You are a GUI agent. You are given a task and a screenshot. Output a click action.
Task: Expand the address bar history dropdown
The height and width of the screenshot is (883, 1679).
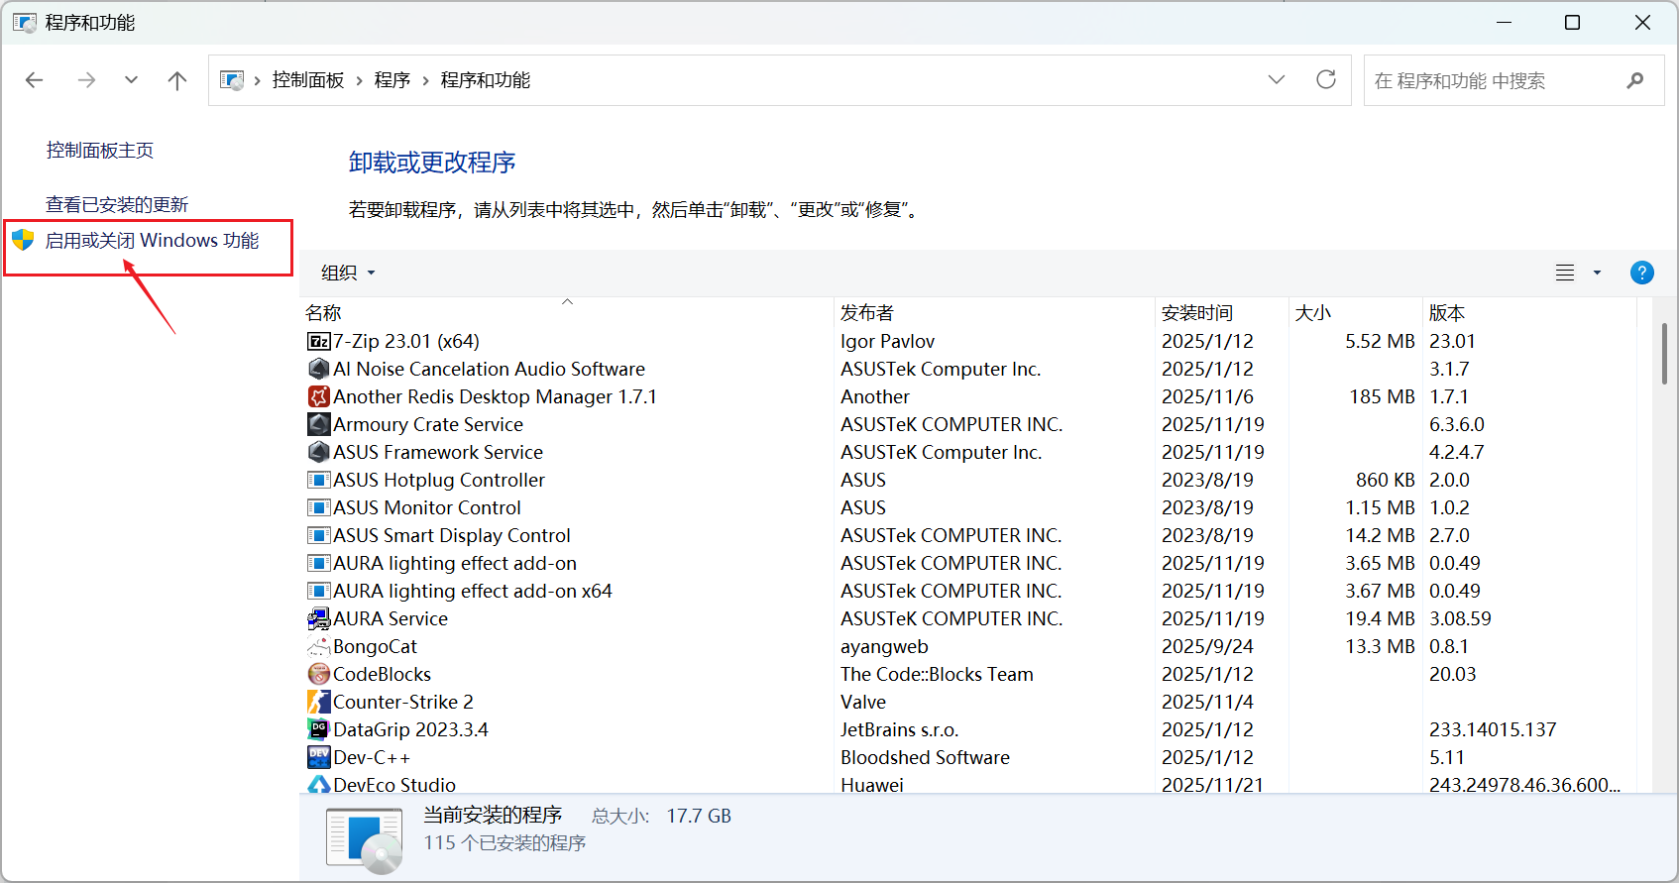[1277, 79]
